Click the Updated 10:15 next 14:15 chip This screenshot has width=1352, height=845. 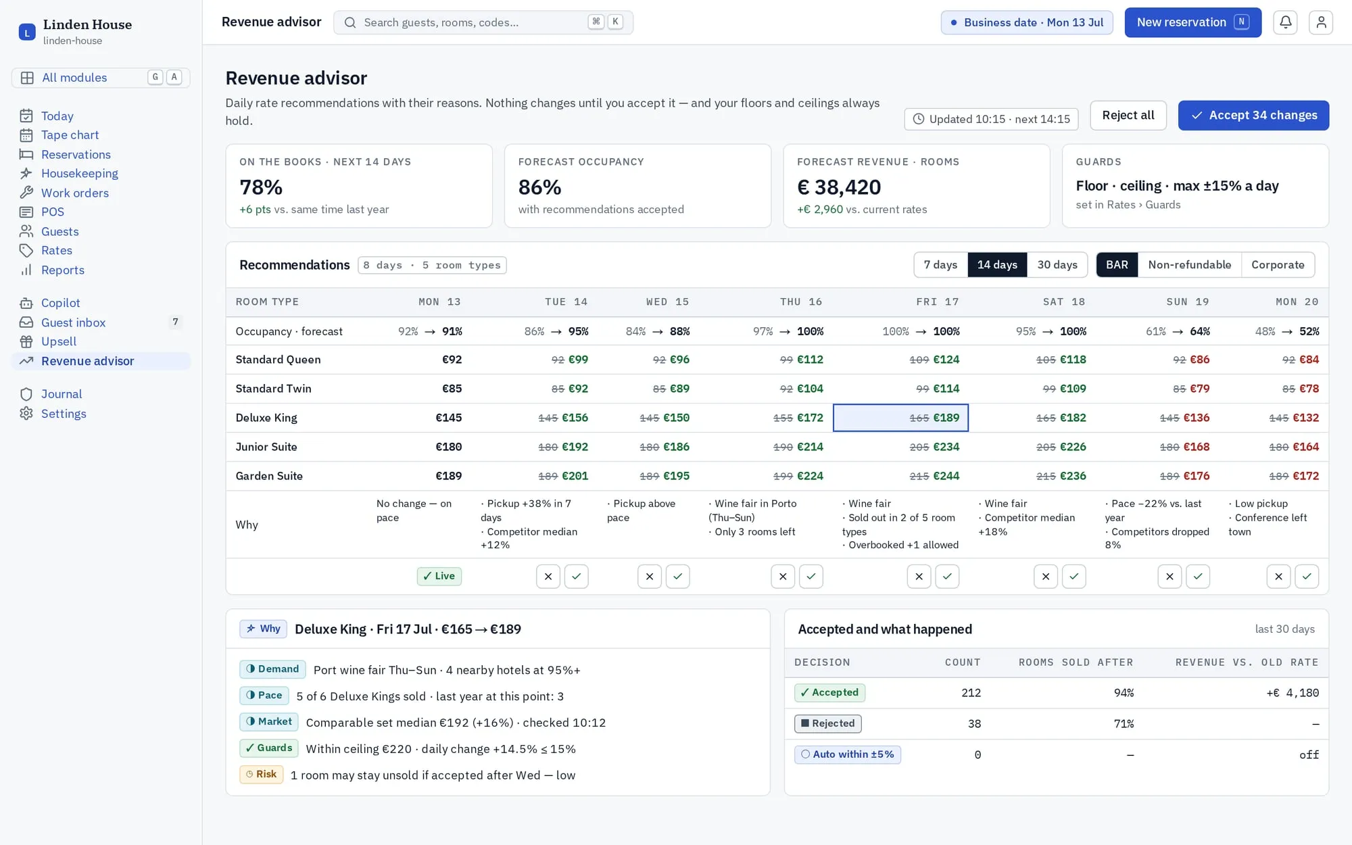991,119
